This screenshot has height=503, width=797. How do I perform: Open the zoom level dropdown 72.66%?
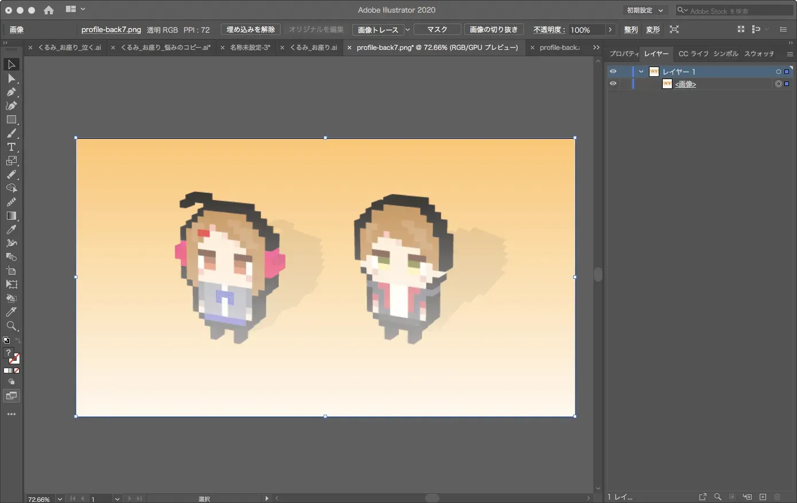[59, 499]
